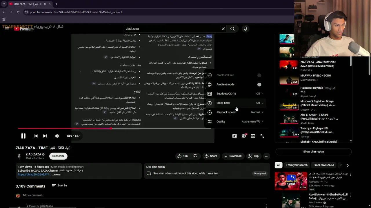Open options for Abo El Anwar recommendation
Viewport: 371px width, 208px height.
351,195
